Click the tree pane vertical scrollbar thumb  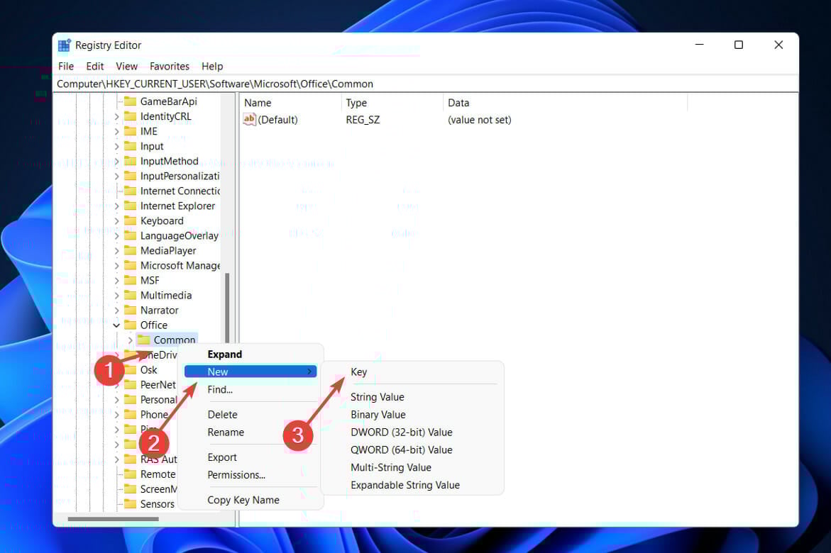[227, 307]
